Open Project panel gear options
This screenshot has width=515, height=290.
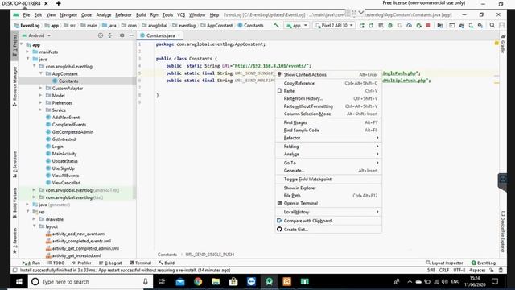pyautogui.click(x=122, y=35)
